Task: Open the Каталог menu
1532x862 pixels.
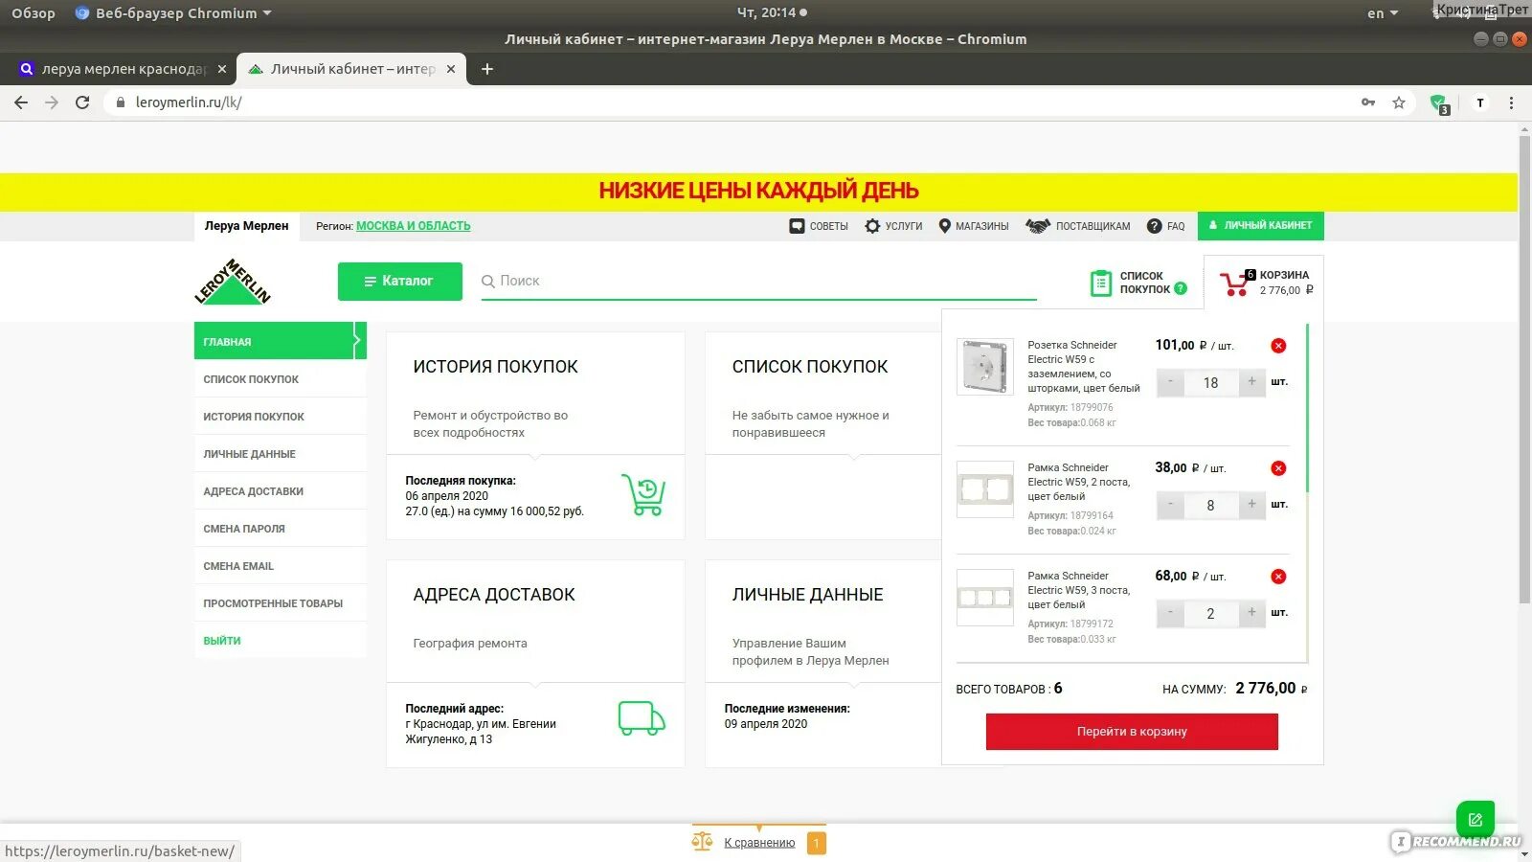Action: click(400, 282)
